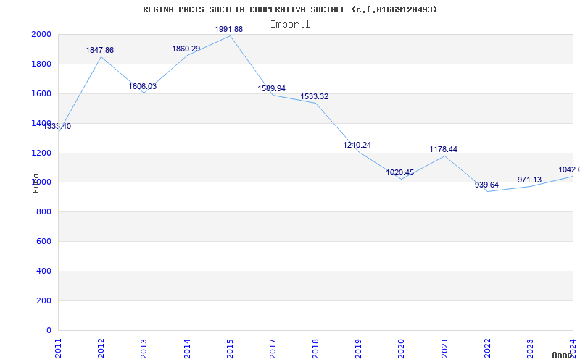The width and height of the screenshot is (580, 362).
Task: Select the peak value label 1991.88
Action: [x=229, y=29]
